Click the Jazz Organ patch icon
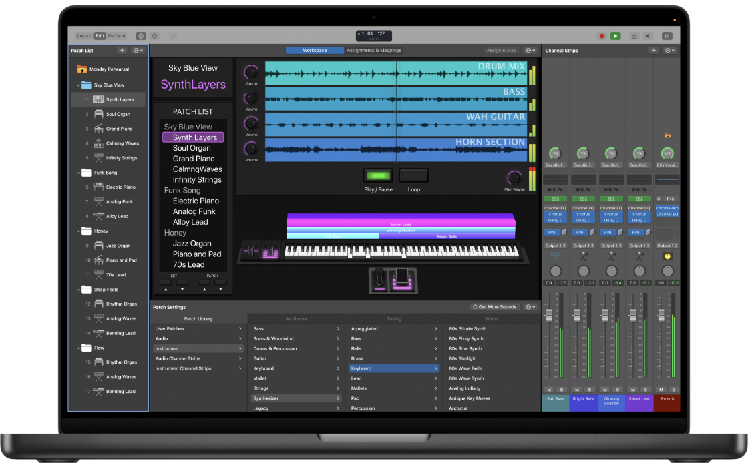Screen dimensions: 748x467 click(x=99, y=246)
